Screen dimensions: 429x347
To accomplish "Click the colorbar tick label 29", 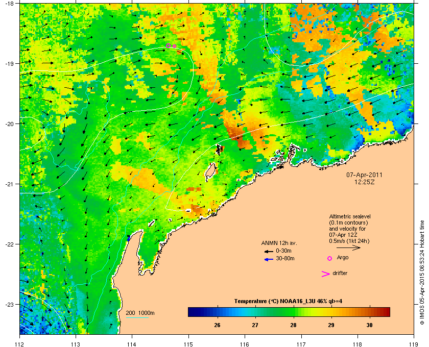I will (331, 325).
